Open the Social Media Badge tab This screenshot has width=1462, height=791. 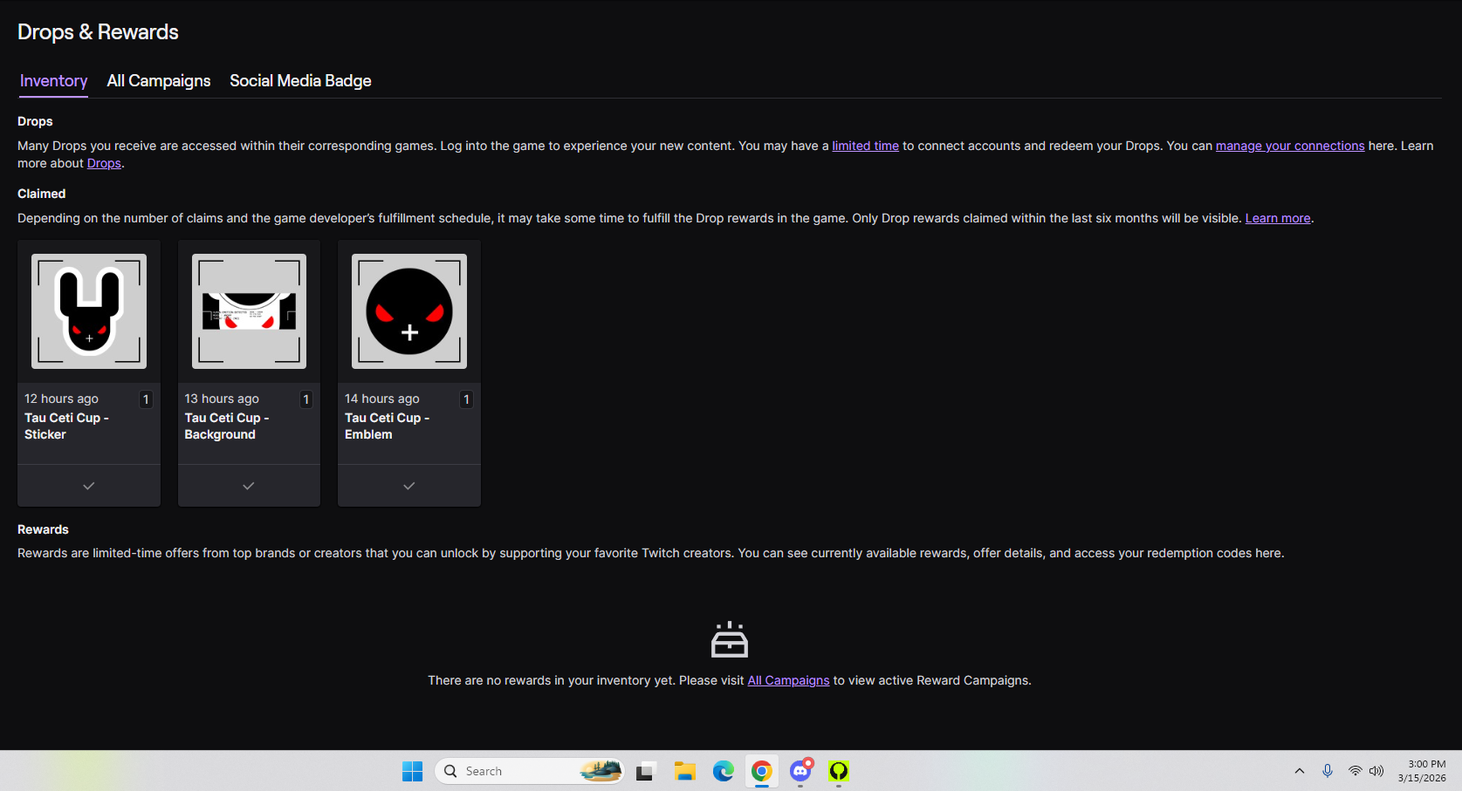[300, 81]
